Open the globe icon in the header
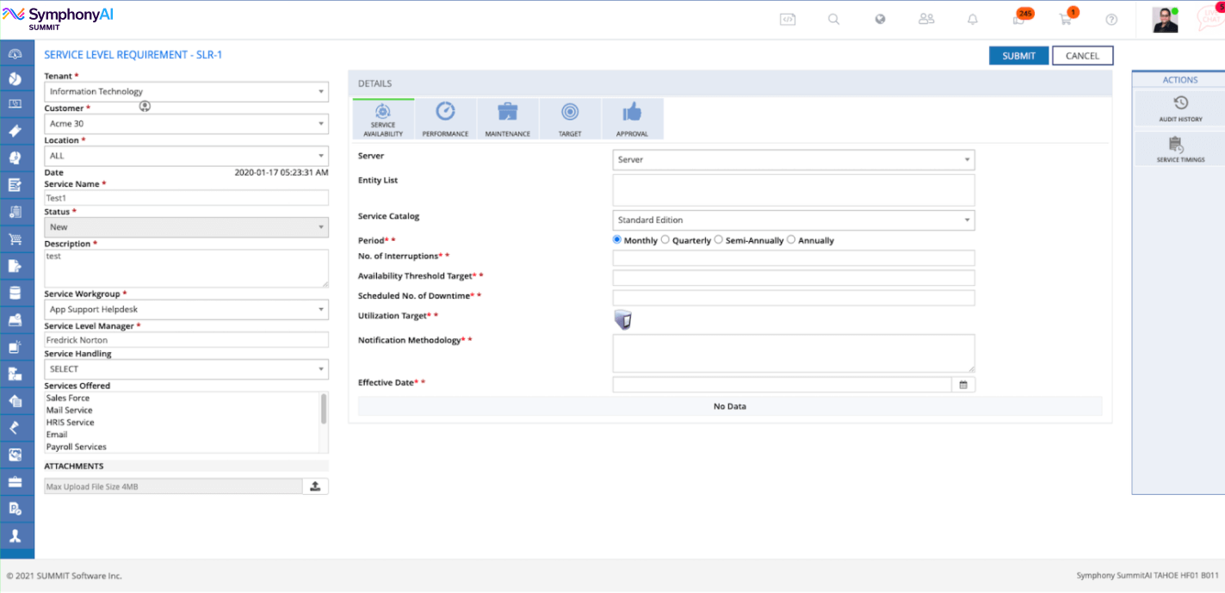 point(880,19)
